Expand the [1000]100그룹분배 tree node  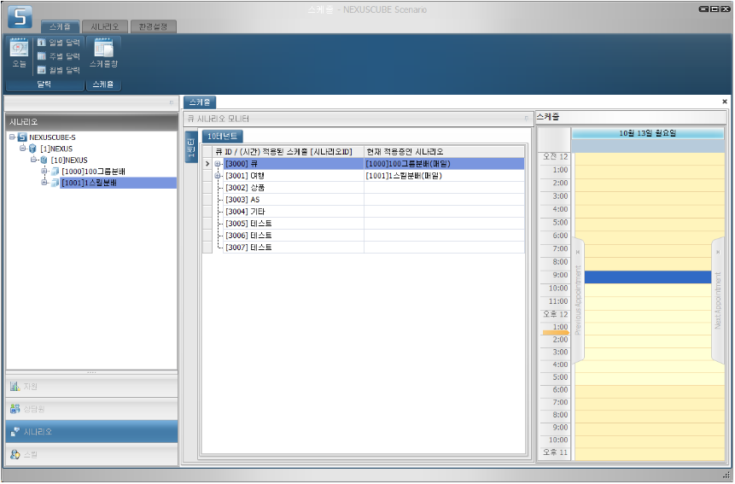(x=44, y=171)
